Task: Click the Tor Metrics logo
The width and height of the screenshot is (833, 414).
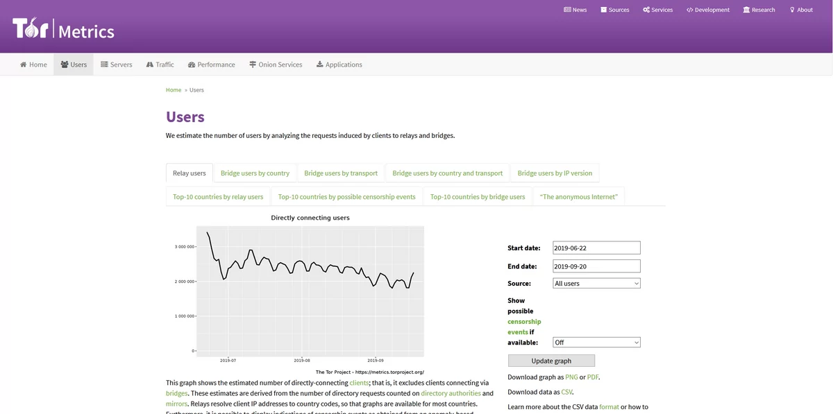Action: pos(63,30)
